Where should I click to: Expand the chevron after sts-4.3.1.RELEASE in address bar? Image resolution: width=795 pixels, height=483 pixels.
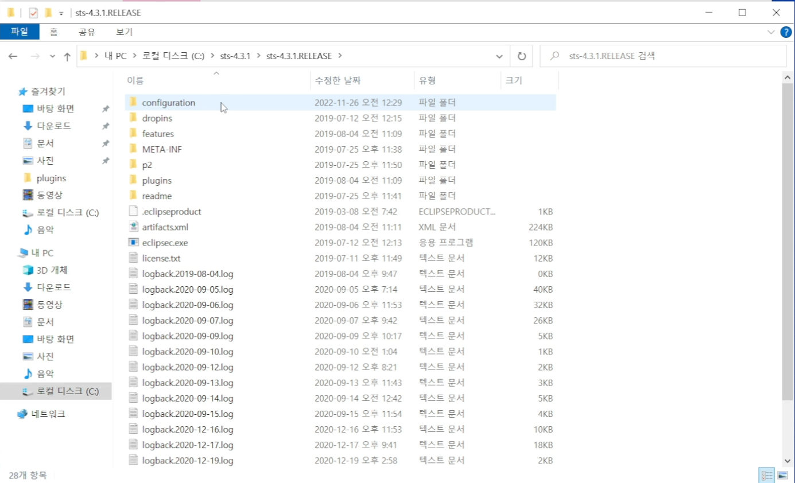[340, 56]
